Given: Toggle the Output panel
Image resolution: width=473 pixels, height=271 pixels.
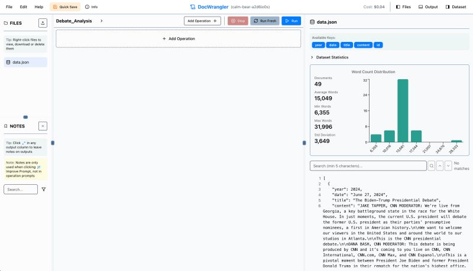Looking at the screenshot, I should [428, 6].
